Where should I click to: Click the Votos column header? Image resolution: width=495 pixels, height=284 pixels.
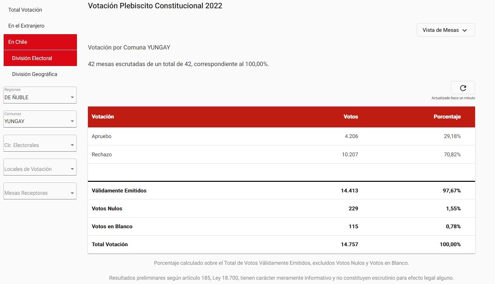(x=351, y=117)
